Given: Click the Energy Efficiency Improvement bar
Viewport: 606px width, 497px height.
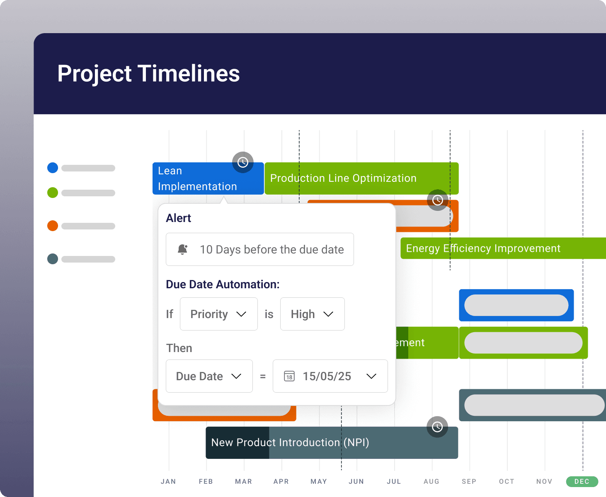Looking at the screenshot, I should tap(497, 248).
